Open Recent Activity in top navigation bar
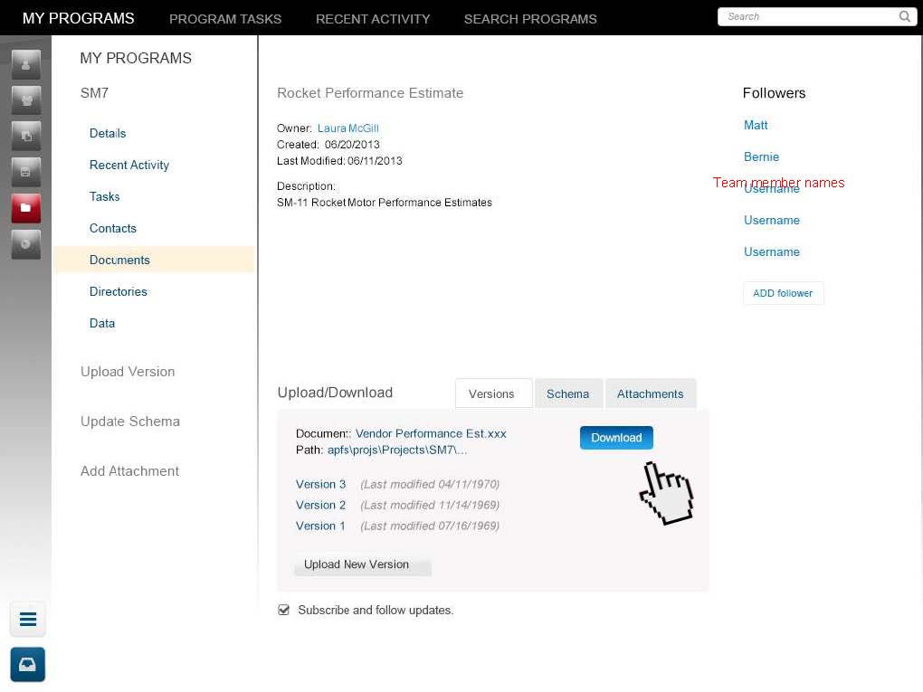Image resolution: width=923 pixels, height=692 pixels. pos(373,19)
